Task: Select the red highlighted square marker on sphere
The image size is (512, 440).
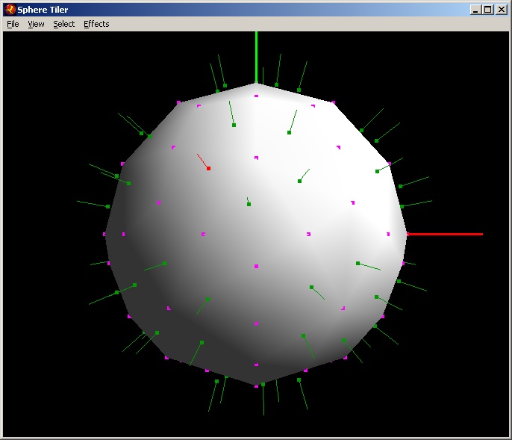Action: coord(208,169)
